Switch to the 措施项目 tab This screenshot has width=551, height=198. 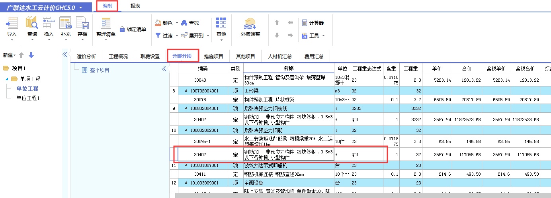pos(214,56)
